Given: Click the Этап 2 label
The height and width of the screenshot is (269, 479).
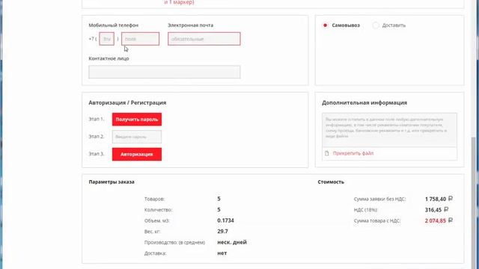Looking at the screenshot, I should click(97, 136).
